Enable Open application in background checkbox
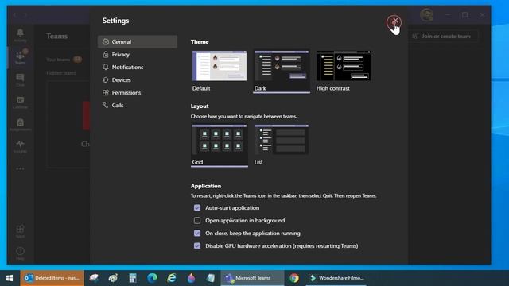Image resolution: width=509 pixels, height=286 pixels. [x=197, y=221]
